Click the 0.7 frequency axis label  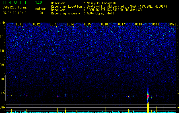click(x=2, y=93)
